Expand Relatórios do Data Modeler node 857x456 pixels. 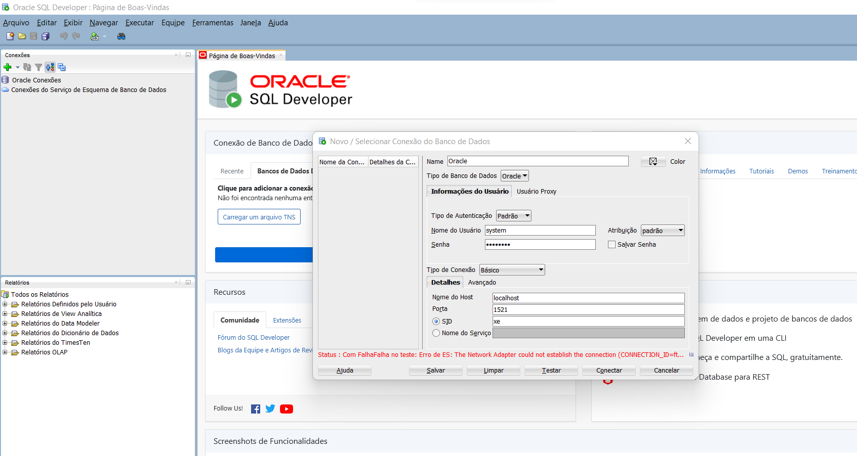[5, 324]
